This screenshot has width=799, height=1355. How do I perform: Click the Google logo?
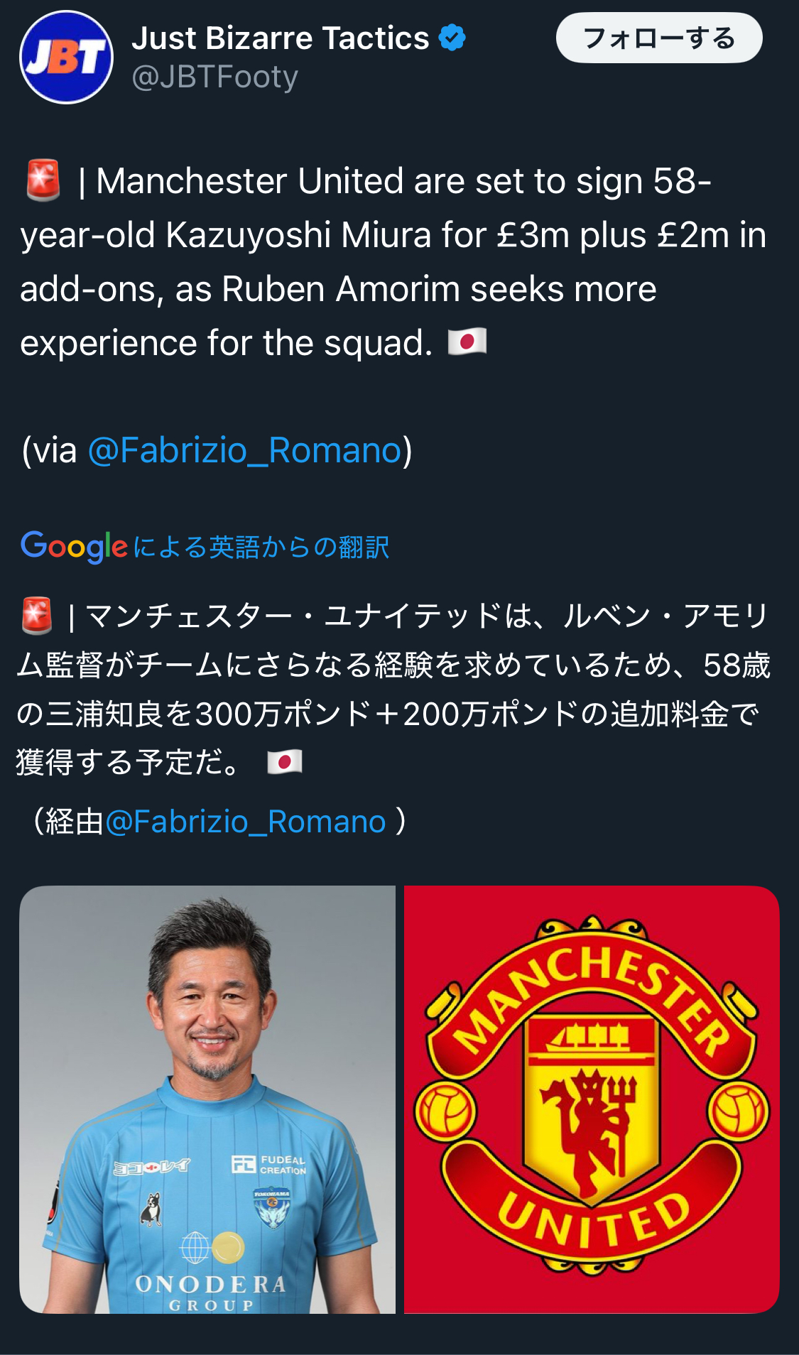[x=74, y=546]
